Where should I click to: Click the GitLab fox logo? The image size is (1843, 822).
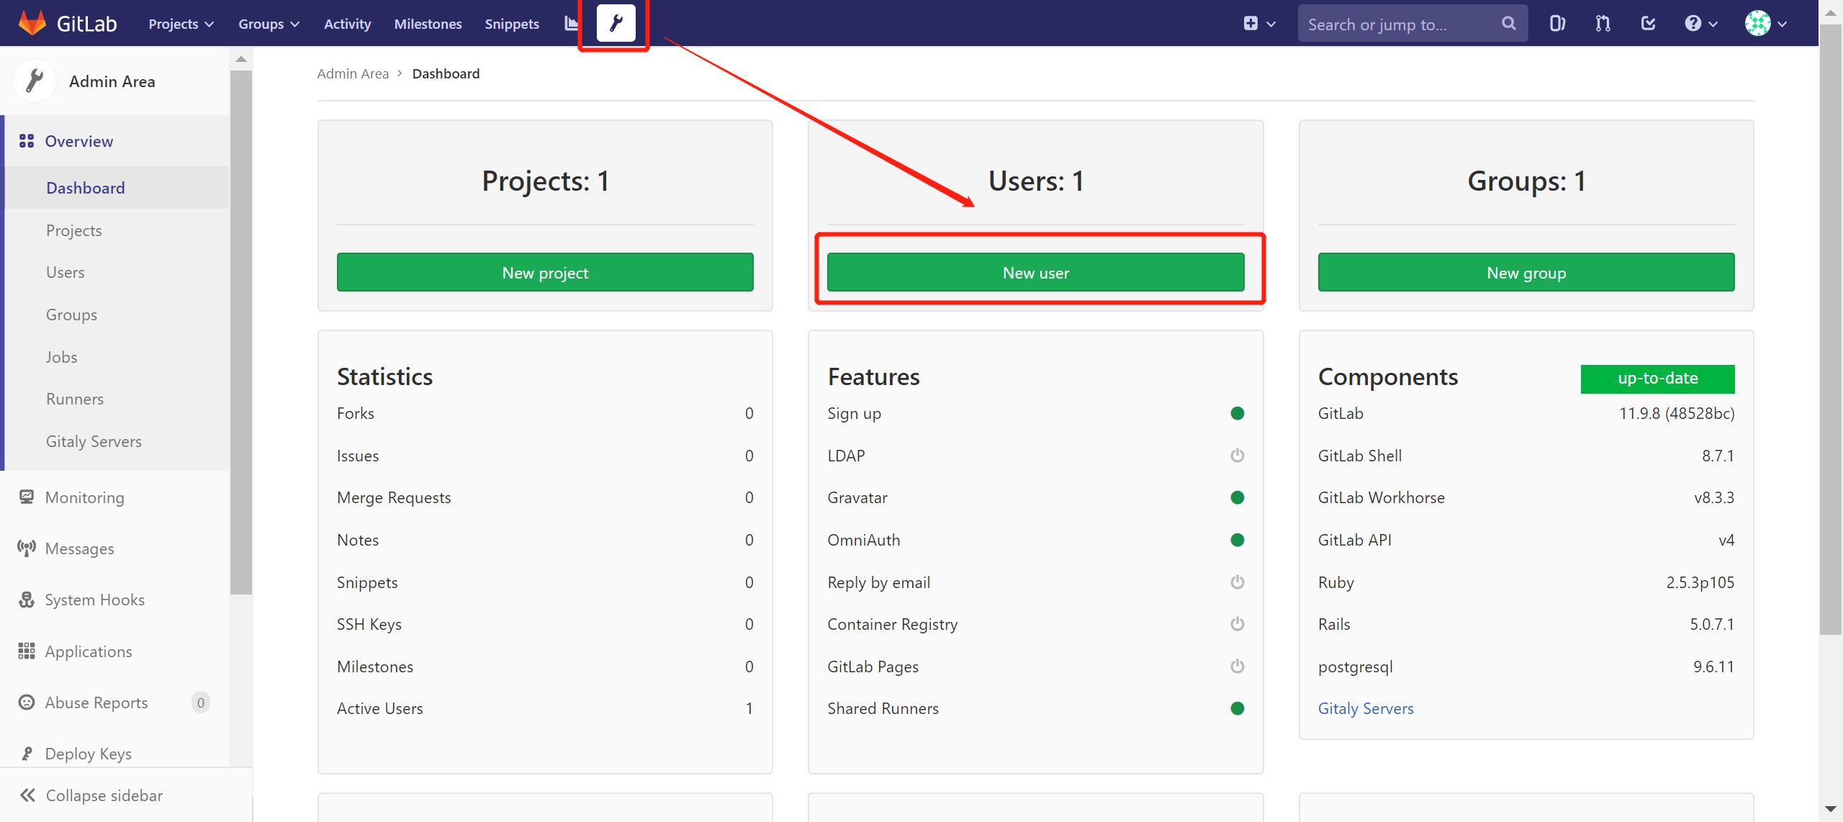click(32, 23)
